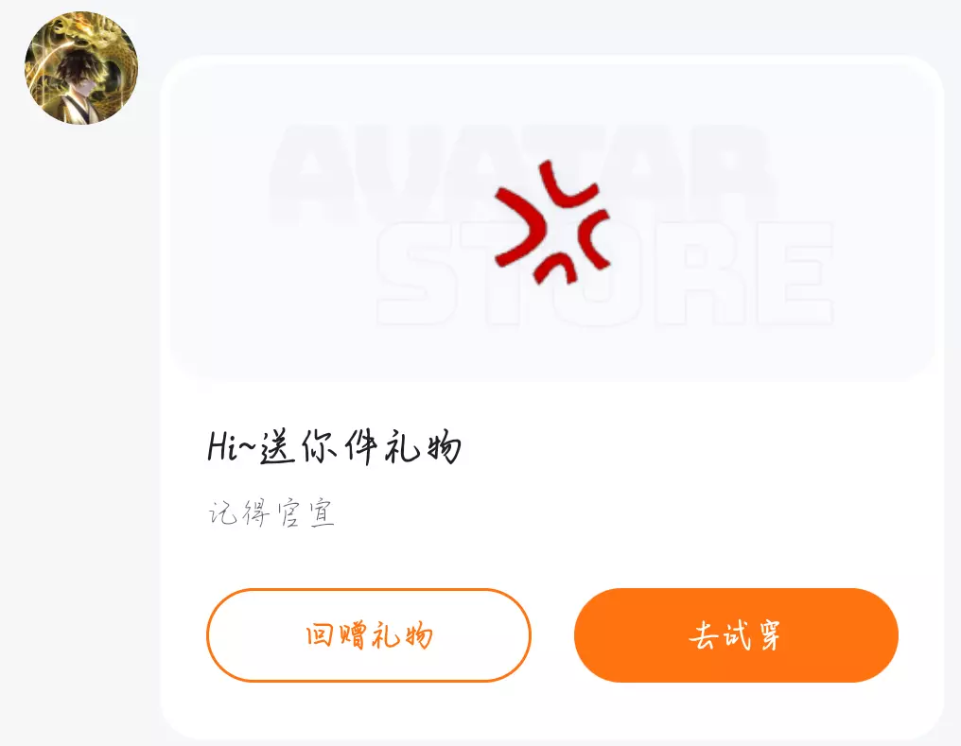Open the sender's dragon profile avatar

pos(81,68)
